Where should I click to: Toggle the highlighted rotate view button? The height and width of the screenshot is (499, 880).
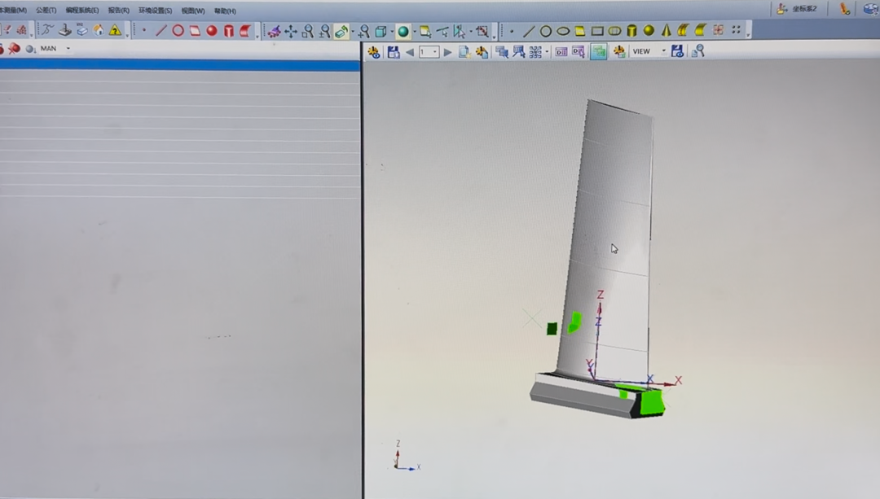coord(341,32)
